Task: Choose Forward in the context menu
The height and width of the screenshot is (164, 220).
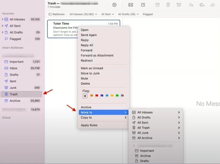Action: 103,50
